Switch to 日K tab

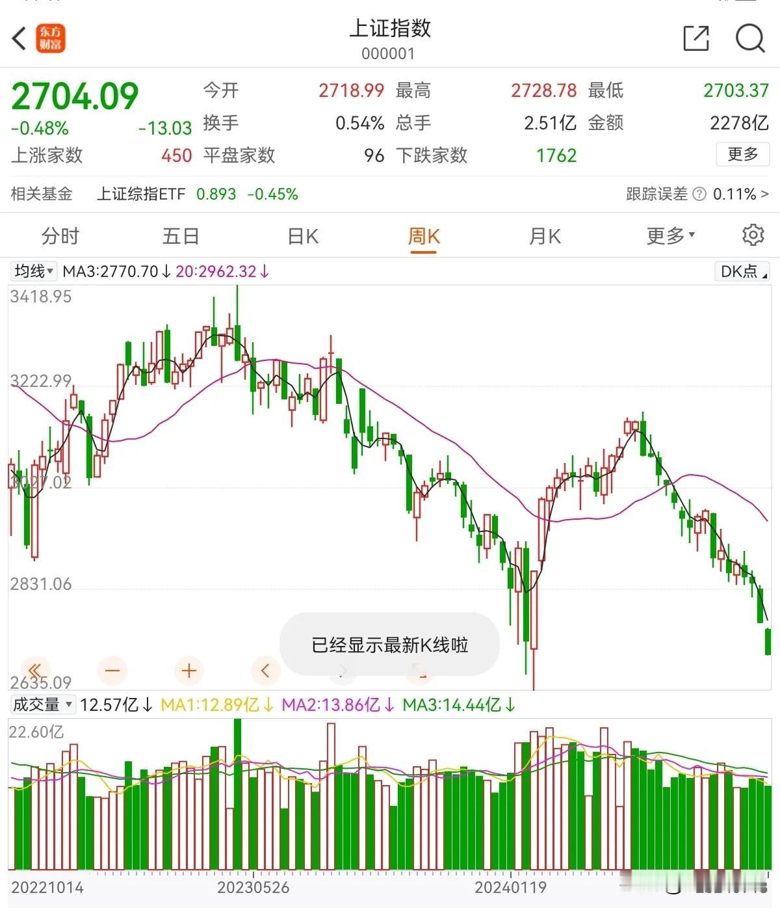[303, 235]
